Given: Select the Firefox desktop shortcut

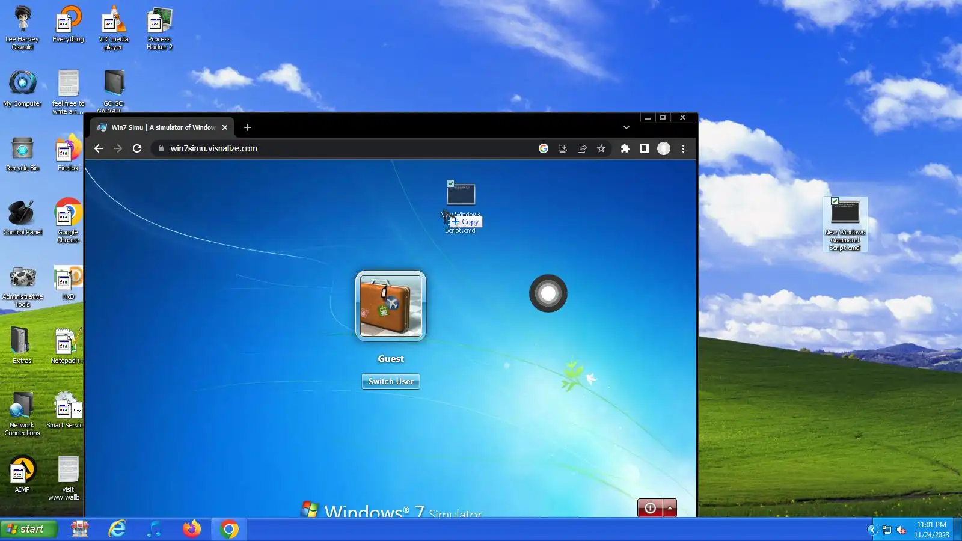Looking at the screenshot, I should [68, 153].
